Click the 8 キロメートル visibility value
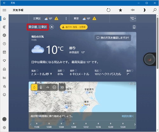This screenshot has height=132, width=159. pyautogui.click(x=79, y=74)
